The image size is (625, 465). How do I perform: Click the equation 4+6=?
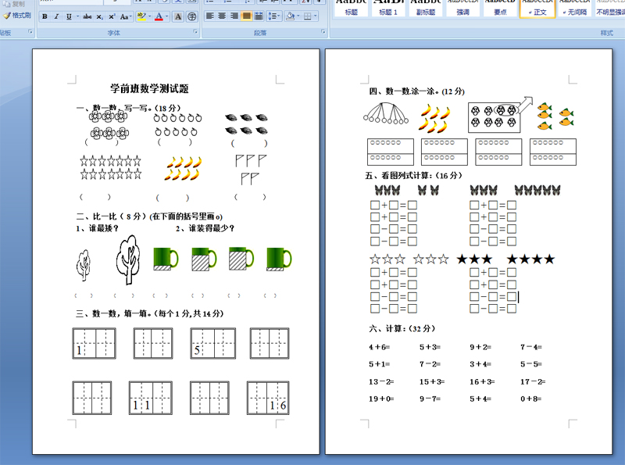(x=379, y=347)
